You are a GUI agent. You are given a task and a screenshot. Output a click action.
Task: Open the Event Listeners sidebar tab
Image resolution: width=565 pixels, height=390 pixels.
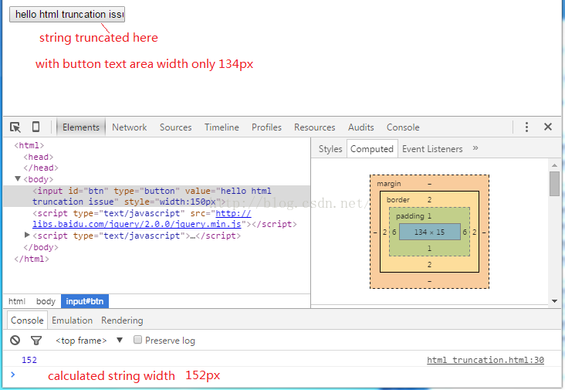tap(432, 149)
